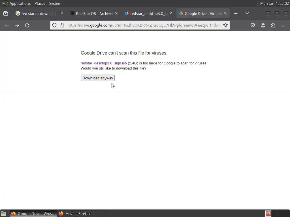This screenshot has height=217, width=290.
Task: Open a new tab with the plus button
Action: [x=236, y=14]
